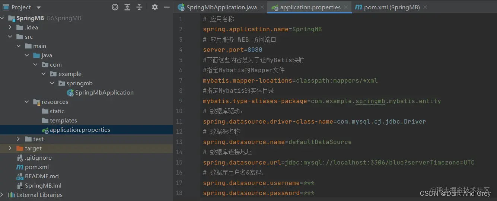Collapse the main folder
The height and width of the screenshot is (201, 497).
click(19, 46)
